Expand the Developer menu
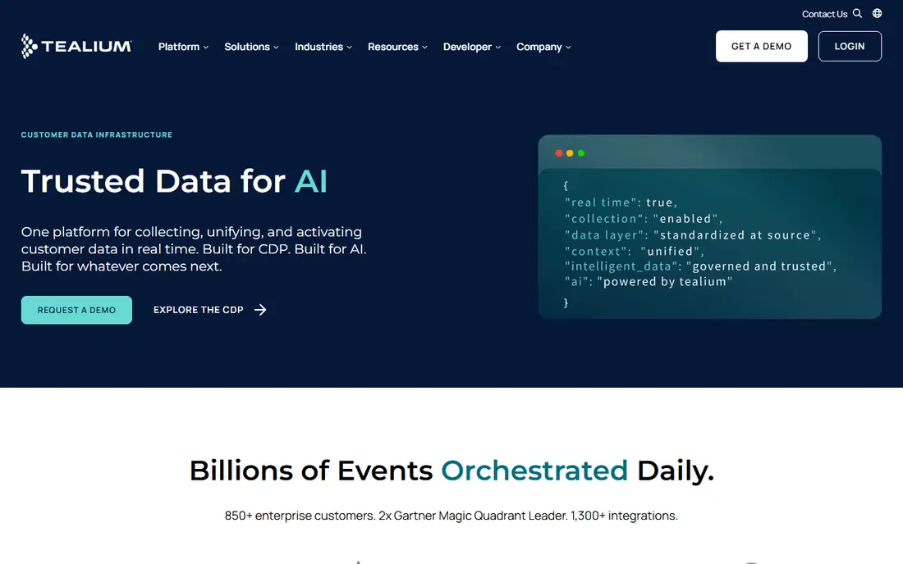The height and width of the screenshot is (564, 903). tap(472, 47)
